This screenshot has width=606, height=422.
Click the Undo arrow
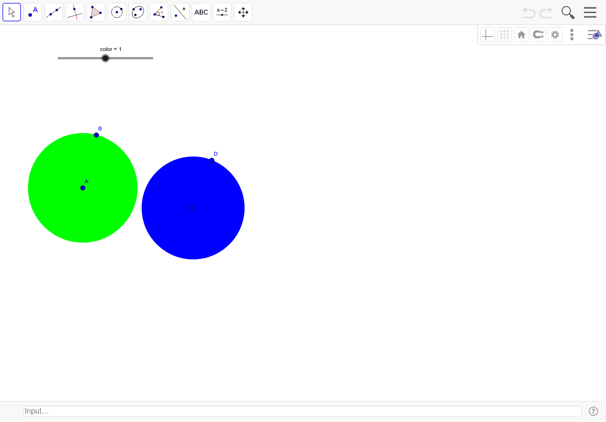pos(529,13)
